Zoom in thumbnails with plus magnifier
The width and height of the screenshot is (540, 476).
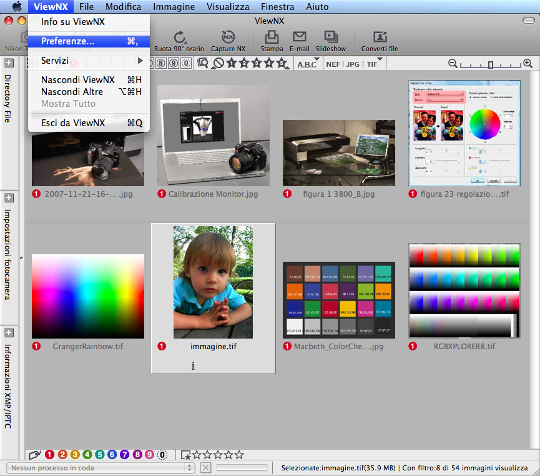click(528, 64)
